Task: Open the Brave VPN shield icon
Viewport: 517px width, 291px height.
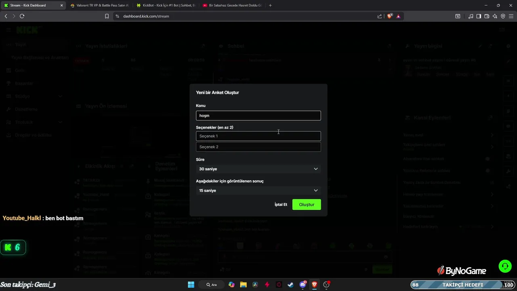Action: pyautogui.click(x=503, y=16)
